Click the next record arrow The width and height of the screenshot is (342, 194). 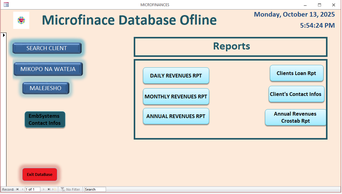[x=43, y=189]
